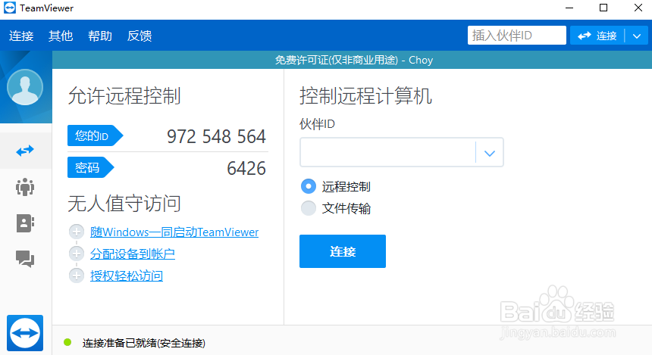This screenshot has width=652, height=355.
Task: Open the 其他 menu
Action: (x=61, y=36)
